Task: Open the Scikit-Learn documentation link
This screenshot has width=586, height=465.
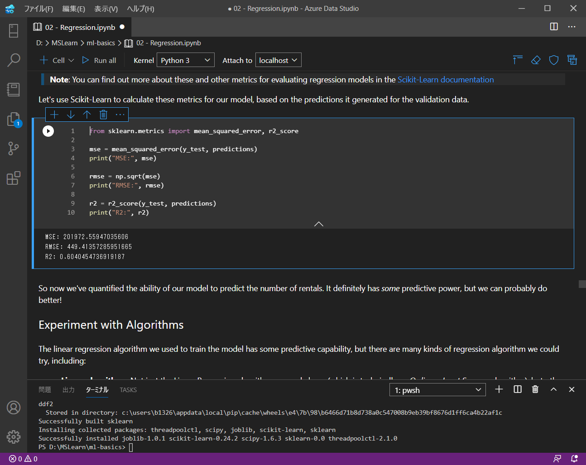Action: coord(445,80)
